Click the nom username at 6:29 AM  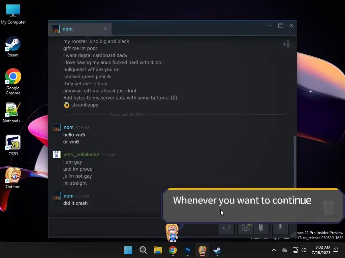(x=68, y=127)
